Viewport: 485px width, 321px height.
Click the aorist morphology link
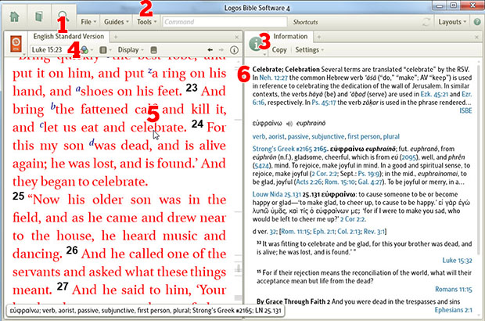(276, 136)
